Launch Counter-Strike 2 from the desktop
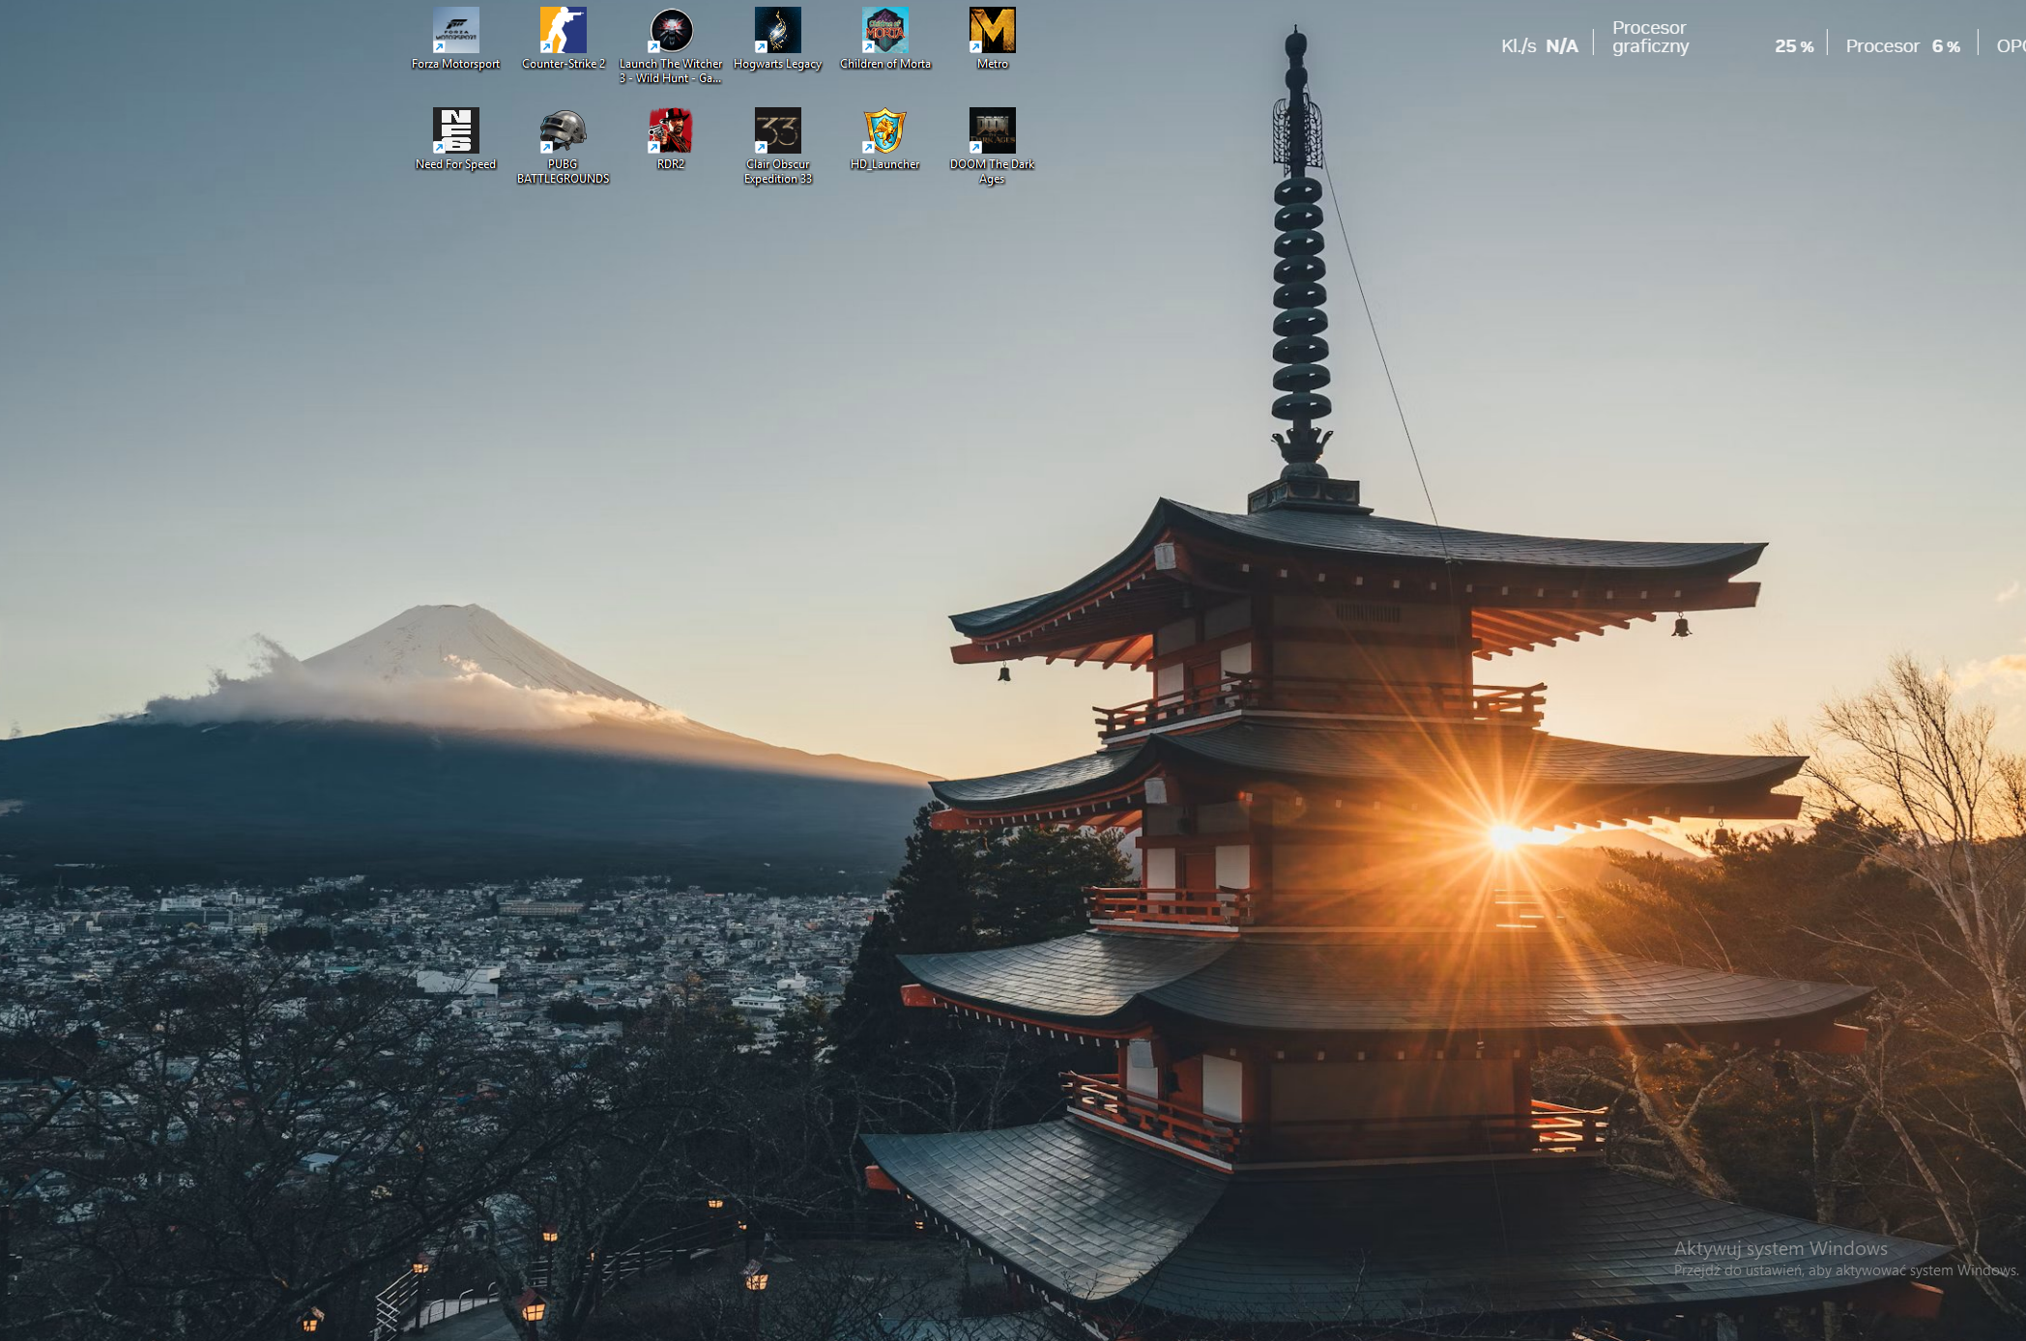 pos(563,32)
